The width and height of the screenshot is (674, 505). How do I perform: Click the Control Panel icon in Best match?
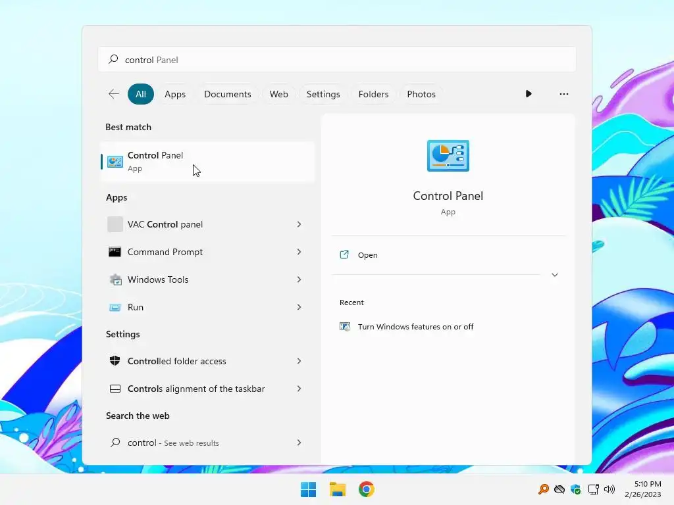coord(115,162)
